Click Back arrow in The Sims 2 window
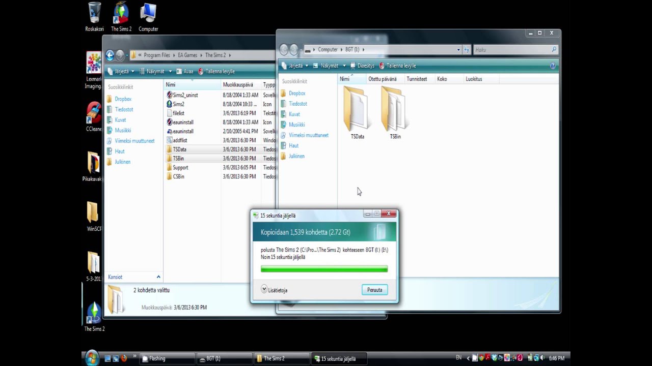Image resolution: width=652 pixels, height=366 pixels. click(110, 55)
